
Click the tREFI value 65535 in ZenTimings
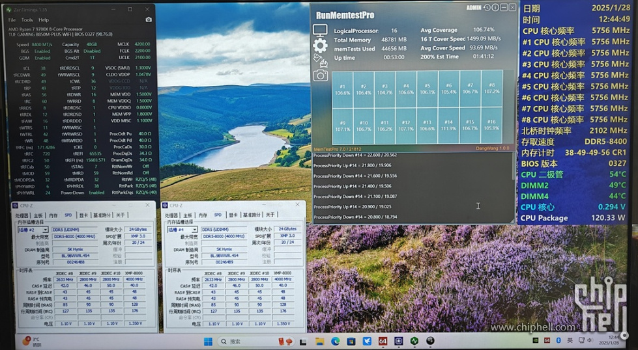(96, 154)
